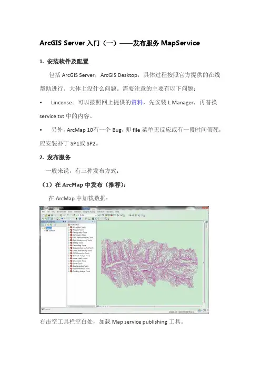The height and width of the screenshot is (370, 261).
Task: Select 3D Analyst Tools toolbox
Action: coord(79,227)
